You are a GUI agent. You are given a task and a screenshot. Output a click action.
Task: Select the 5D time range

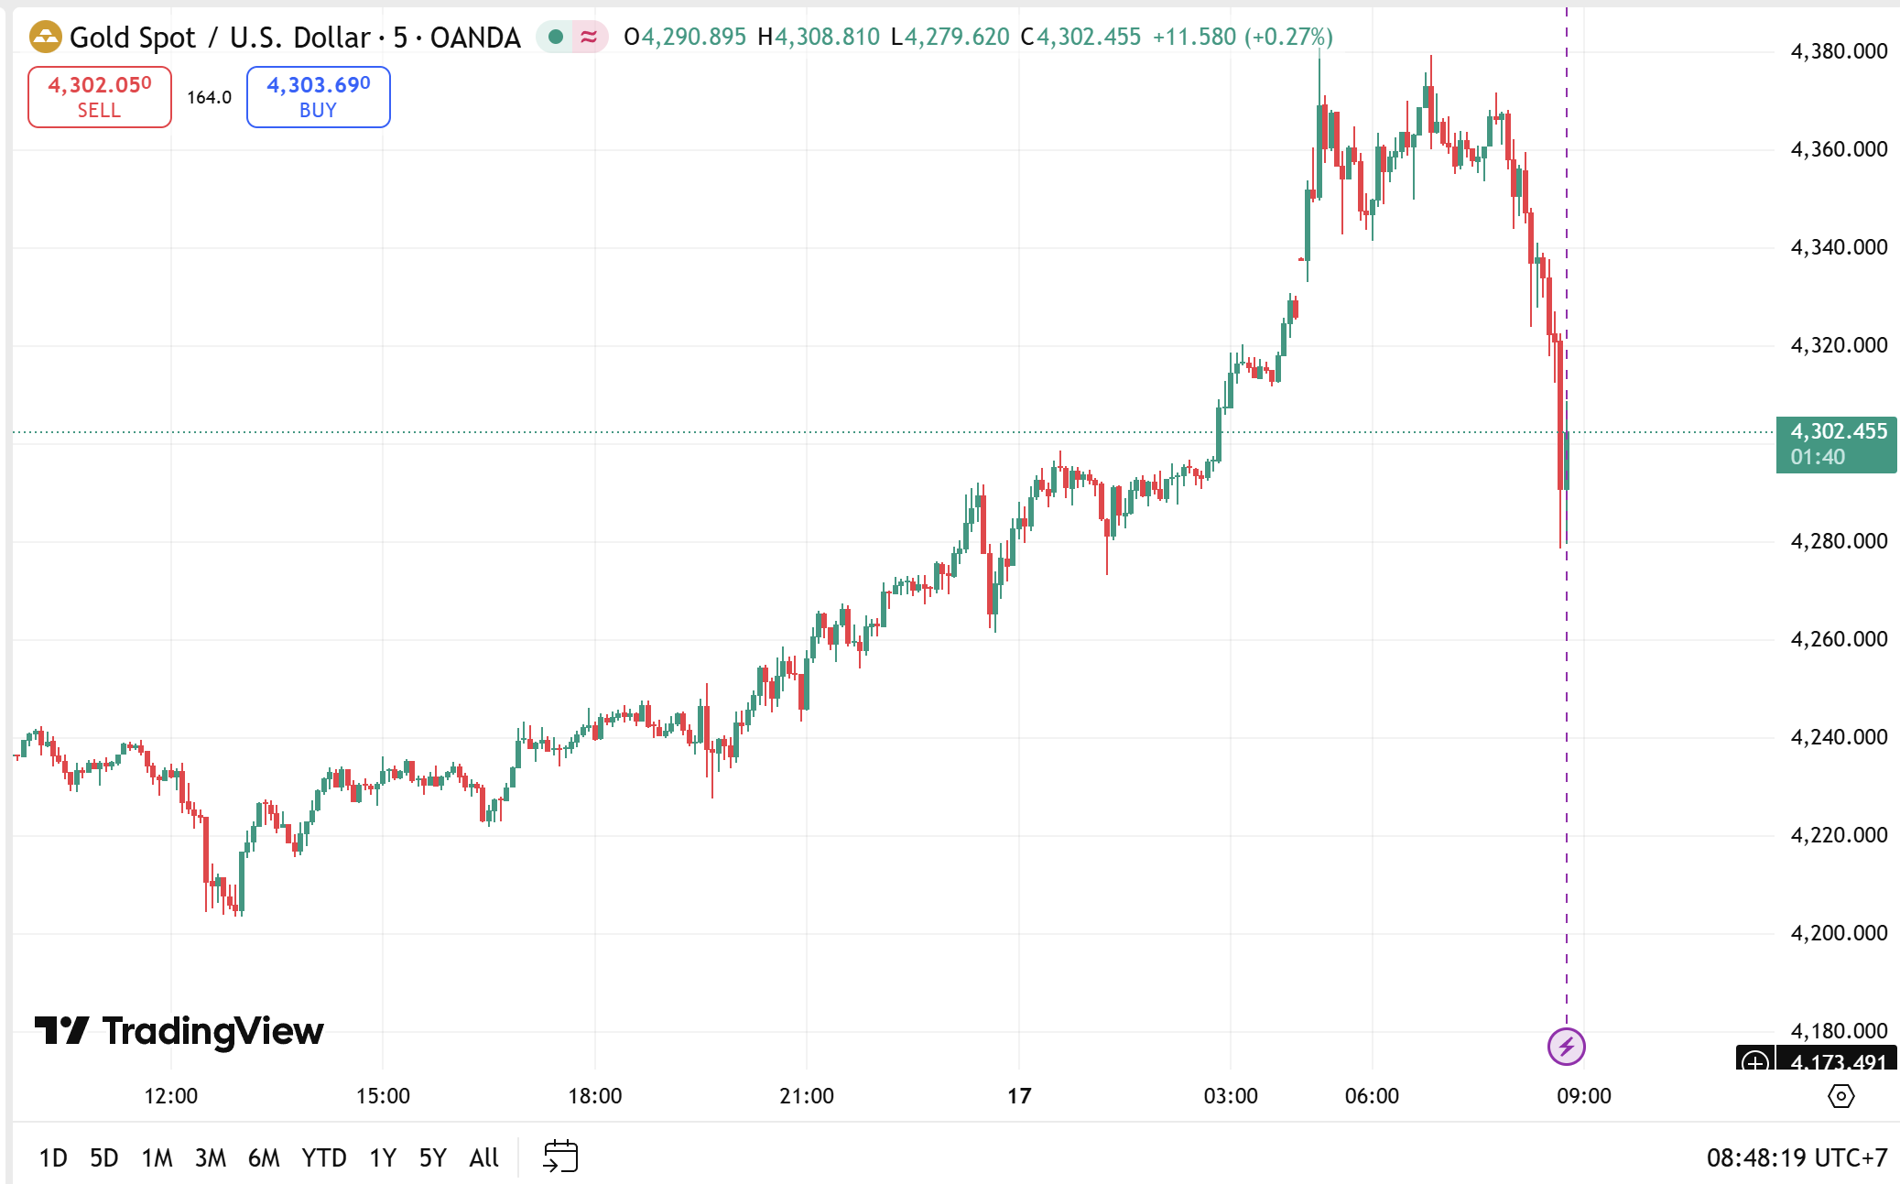pyautogui.click(x=103, y=1158)
